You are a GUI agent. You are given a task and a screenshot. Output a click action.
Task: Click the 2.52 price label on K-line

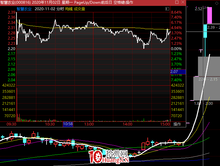199,9
